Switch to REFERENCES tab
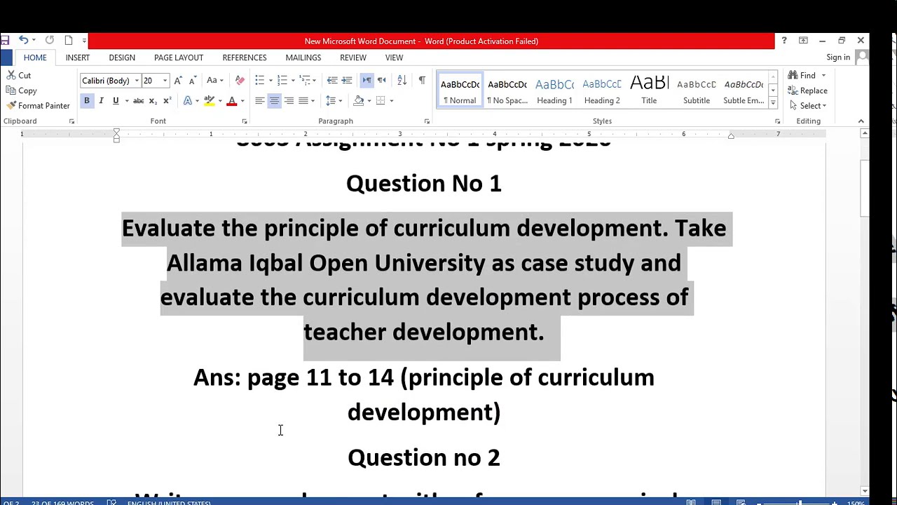The image size is (897, 505). click(245, 58)
